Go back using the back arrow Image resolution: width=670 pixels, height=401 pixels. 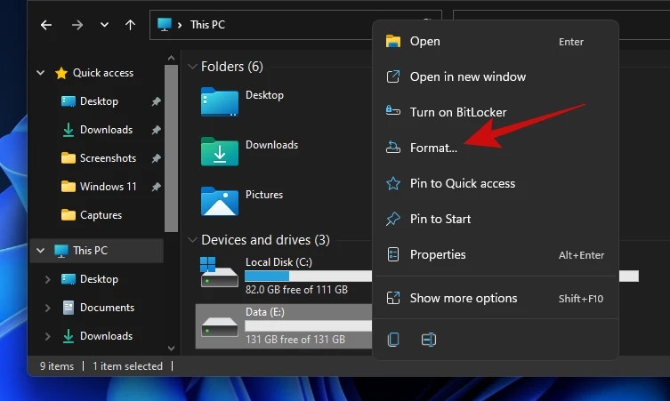[46, 25]
